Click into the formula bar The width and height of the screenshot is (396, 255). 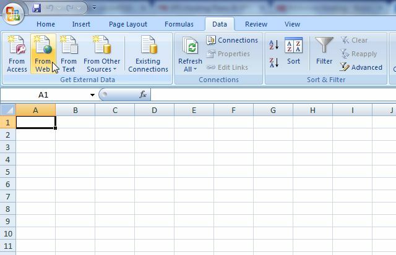(x=273, y=94)
